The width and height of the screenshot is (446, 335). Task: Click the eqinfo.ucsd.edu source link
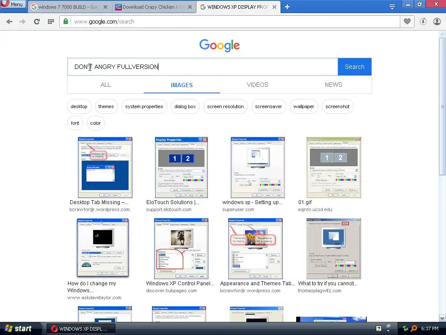pyautogui.click(x=315, y=209)
